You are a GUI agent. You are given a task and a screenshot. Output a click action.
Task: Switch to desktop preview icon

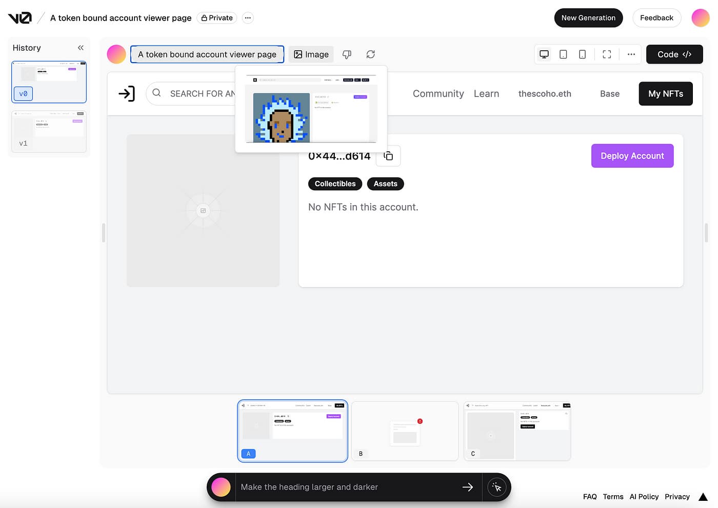(x=544, y=54)
